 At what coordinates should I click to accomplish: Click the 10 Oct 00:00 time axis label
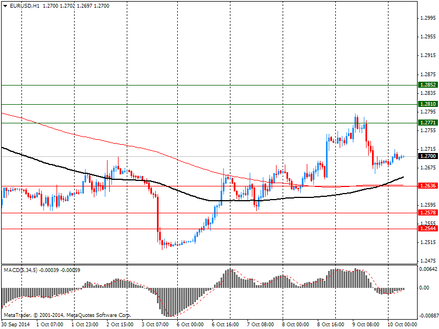[403, 325]
